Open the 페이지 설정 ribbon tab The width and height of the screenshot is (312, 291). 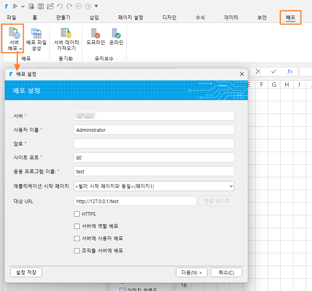pos(131,17)
